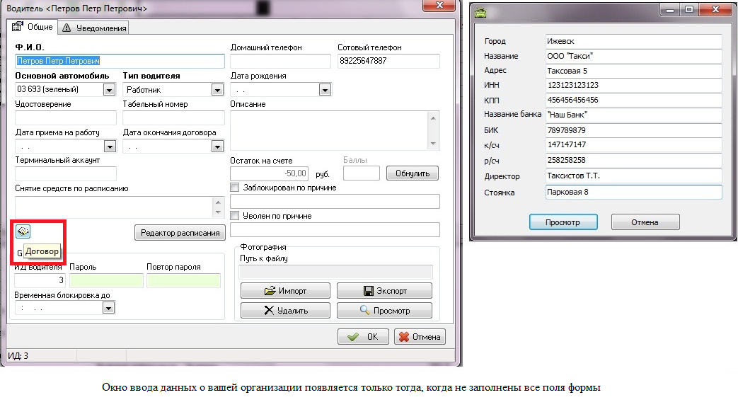Click the Договор contract icon button
The height and width of the screenshot is (407, 738).
[x=23, y=231]
